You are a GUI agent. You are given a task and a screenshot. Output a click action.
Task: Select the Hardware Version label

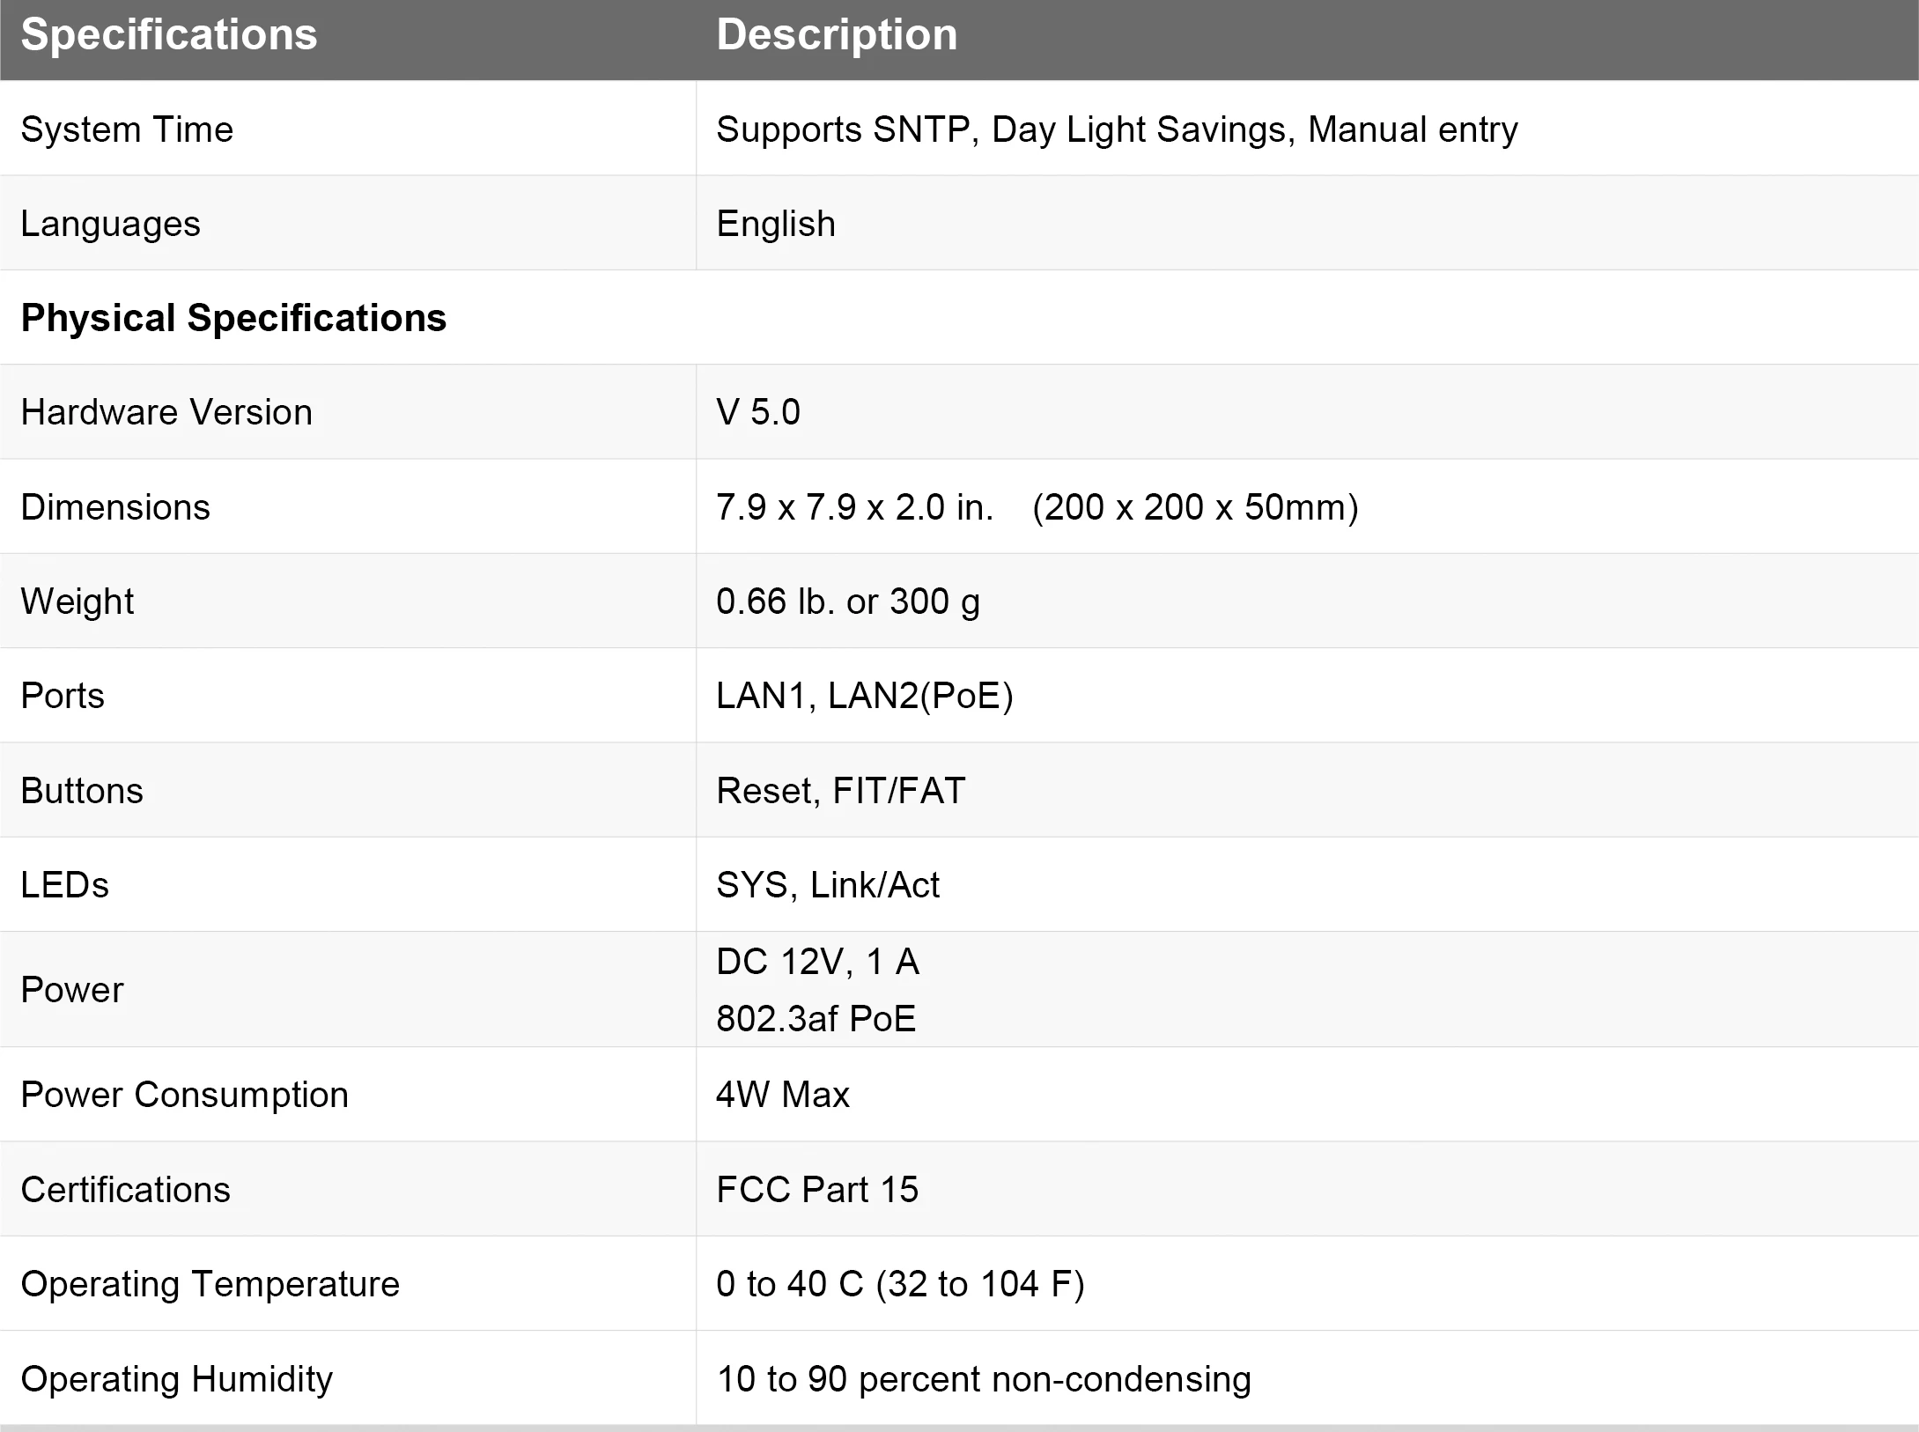point(166,412)
